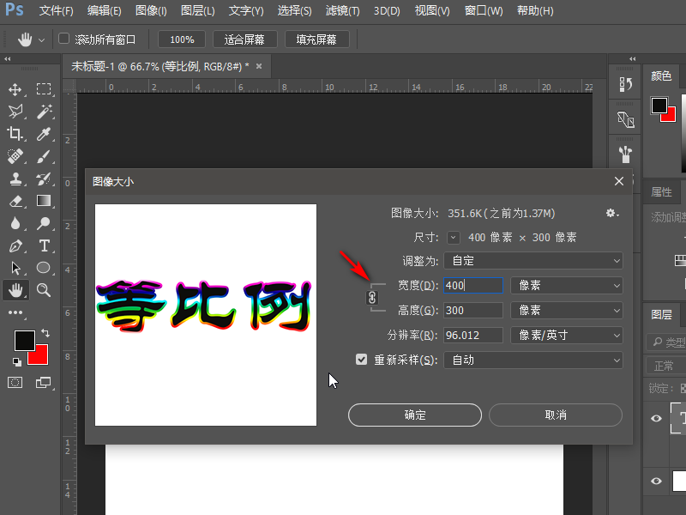Change the screen mode

[x=43, y=382]
